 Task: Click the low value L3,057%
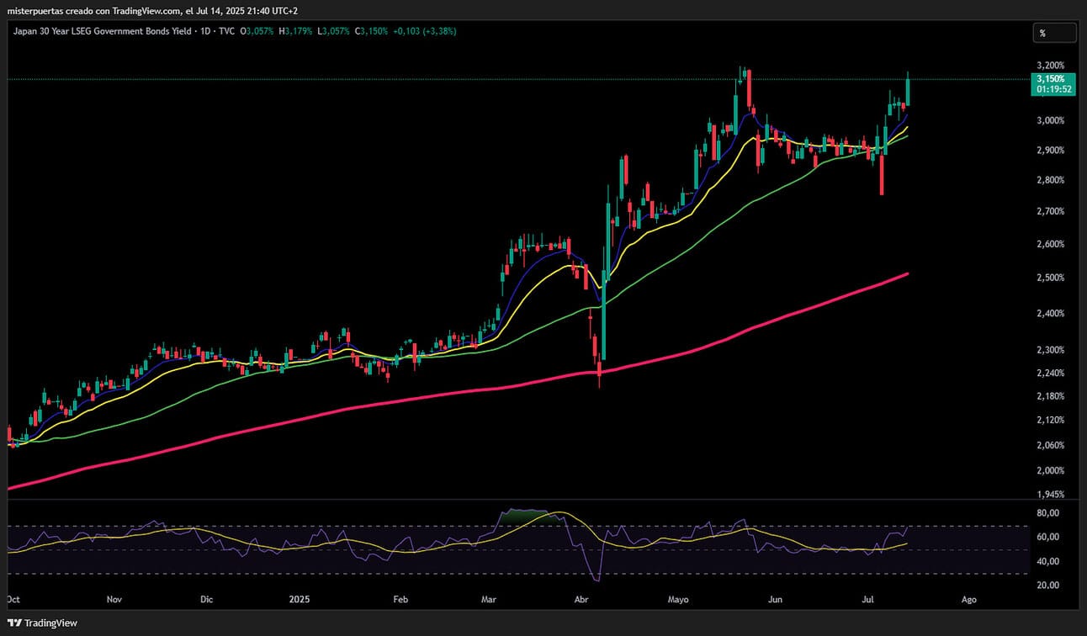[x=332, y=31]
